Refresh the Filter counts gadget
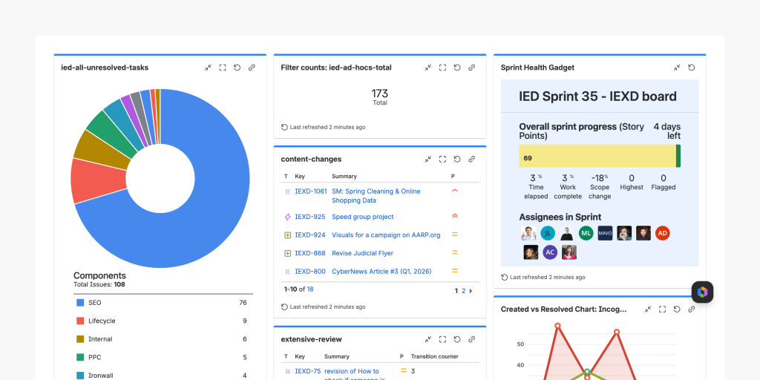Image resolution: width=760 pixels, height=380 pixels. click(x=457, y=68)
